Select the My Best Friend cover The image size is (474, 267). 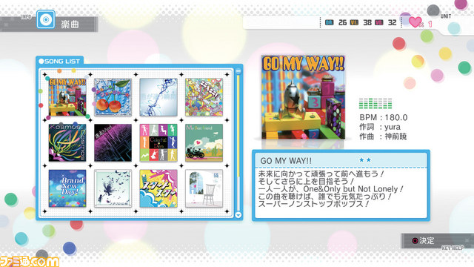click(x=204, y=142)
